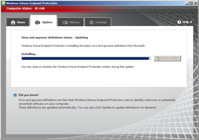Click the "Did you know?" heading
Image resolution: width=199 pixels, height=140 pixels.
point(28,95)
